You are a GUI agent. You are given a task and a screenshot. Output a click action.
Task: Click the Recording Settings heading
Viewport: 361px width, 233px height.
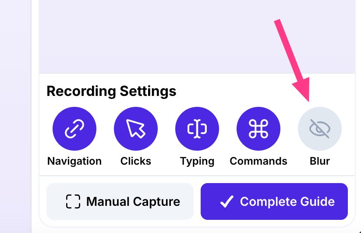pyautogui.click(x=111, y=91)
